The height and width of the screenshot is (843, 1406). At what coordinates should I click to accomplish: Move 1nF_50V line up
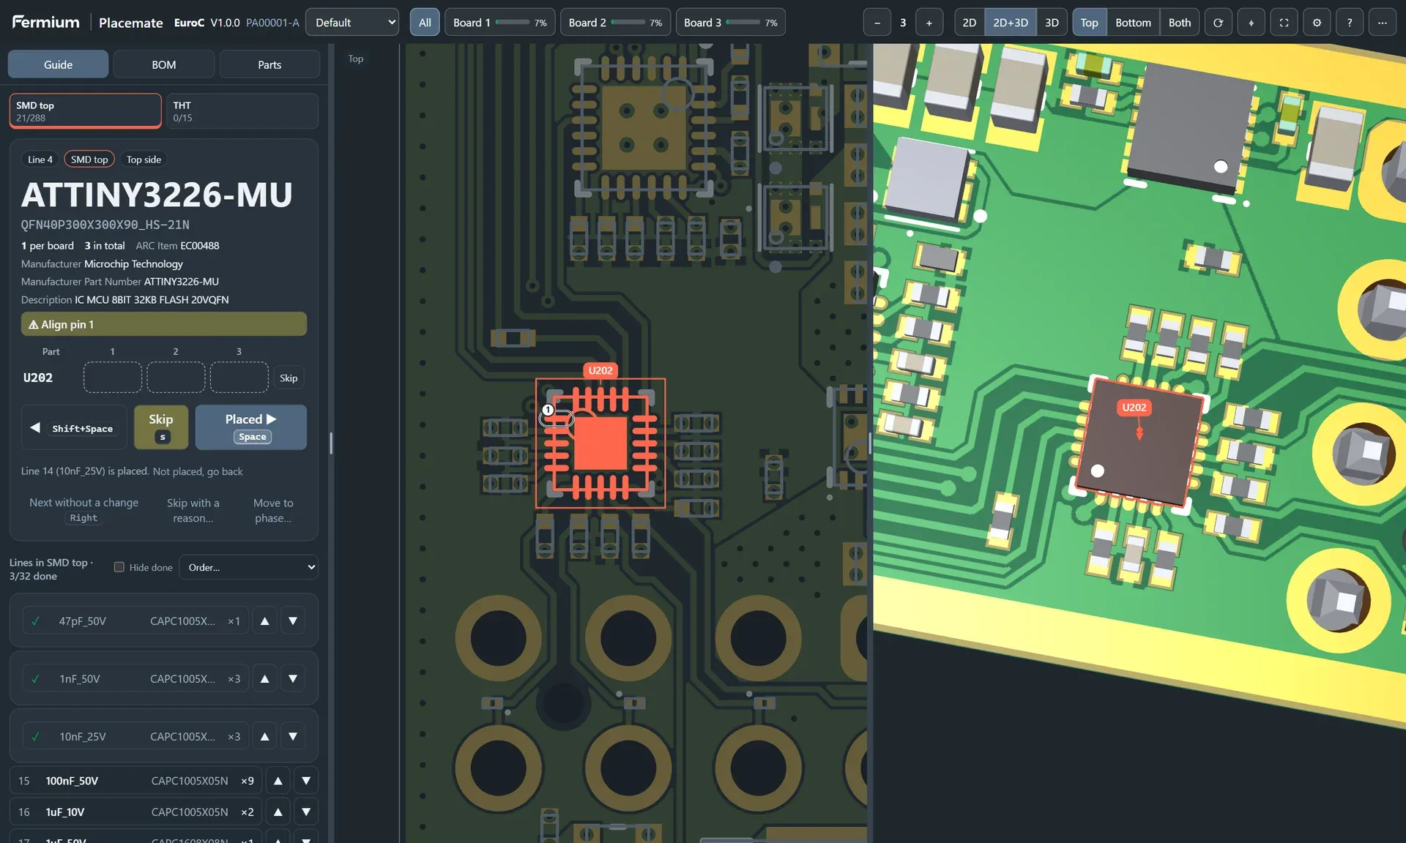[265, 678]
